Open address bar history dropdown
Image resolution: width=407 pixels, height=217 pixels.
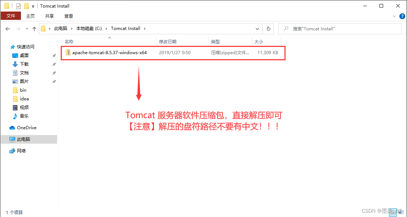257,29
